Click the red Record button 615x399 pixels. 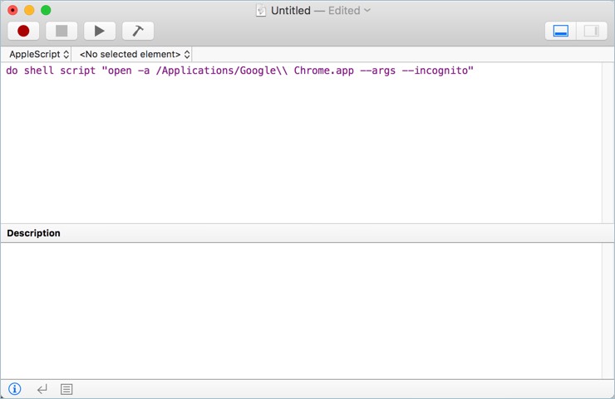23,31
